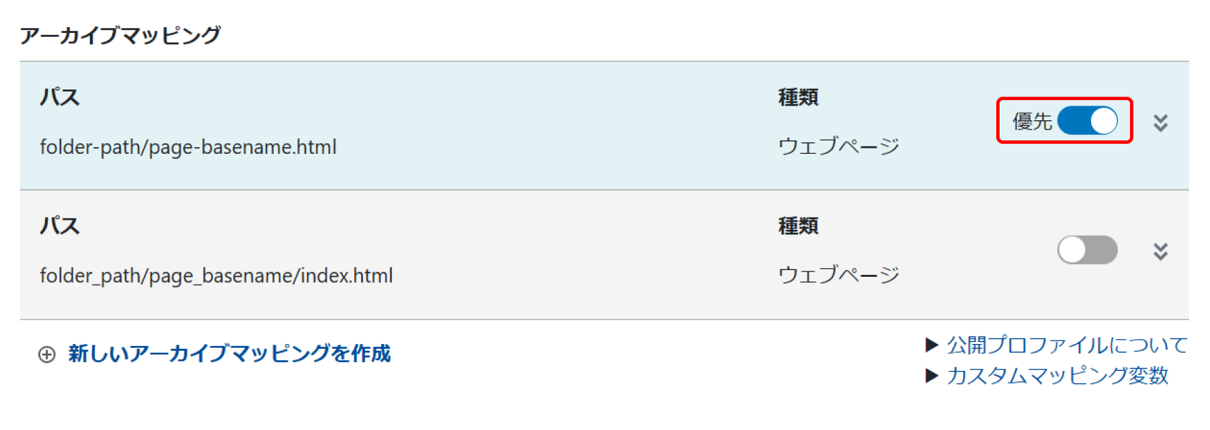Click the triangle beside 公開プロファイルについて

coord(932,345)
